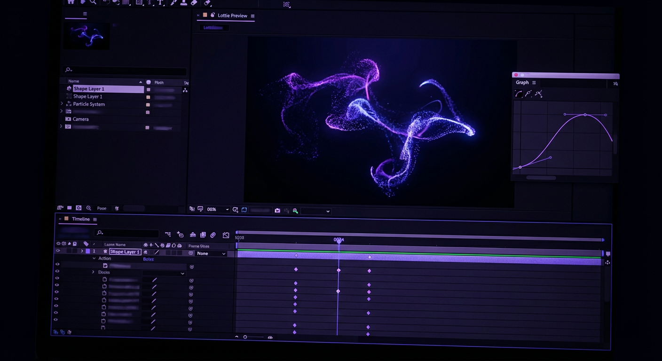Toggle the eye icon beside the Ducies row
This screenshot has height=361, width=662.
tap(57, 271)
